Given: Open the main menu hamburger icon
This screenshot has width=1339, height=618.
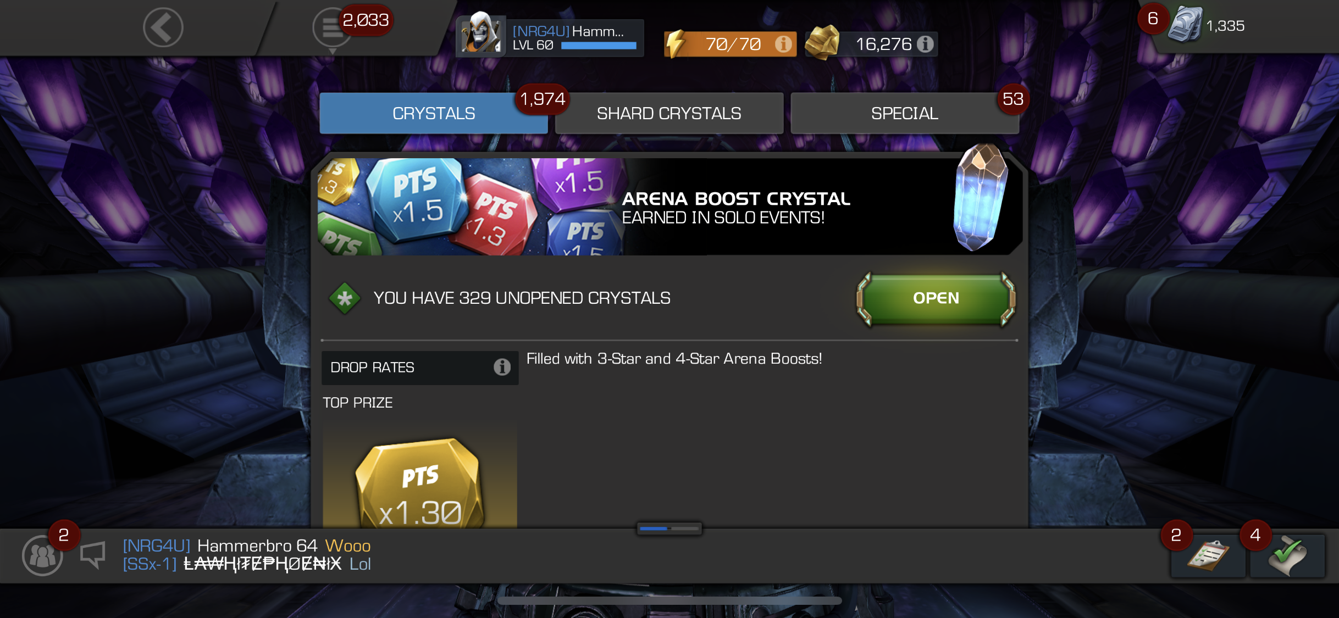Looking at the screenshot, I should point(332,27).
